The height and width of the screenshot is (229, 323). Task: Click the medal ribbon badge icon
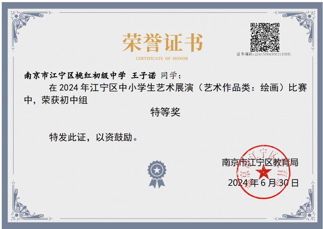(x=157, y=174)
